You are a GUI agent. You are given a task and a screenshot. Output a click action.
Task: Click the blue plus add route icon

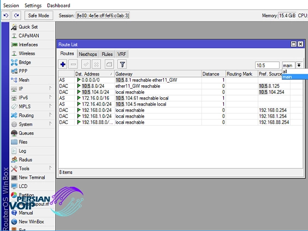63,64
